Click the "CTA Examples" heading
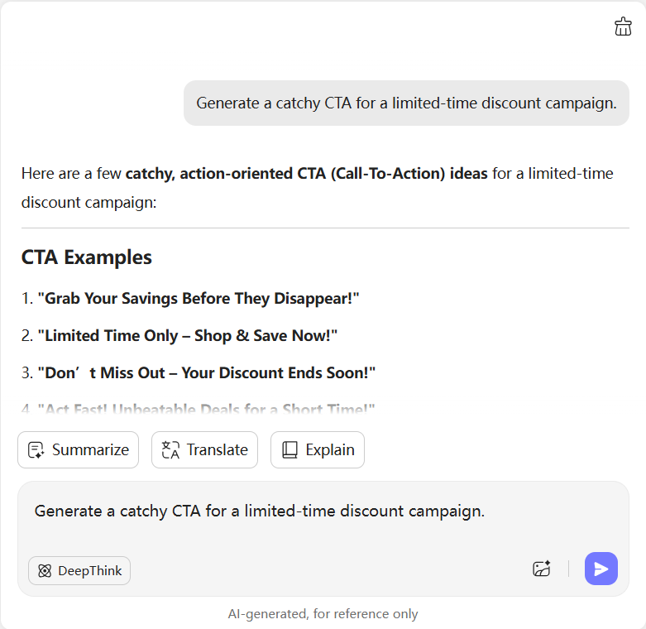Image resolution: width=646 pixels, height=629 pixels. tap(86, 257)
